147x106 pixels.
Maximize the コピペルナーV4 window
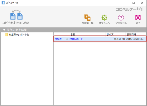(134, 3)
